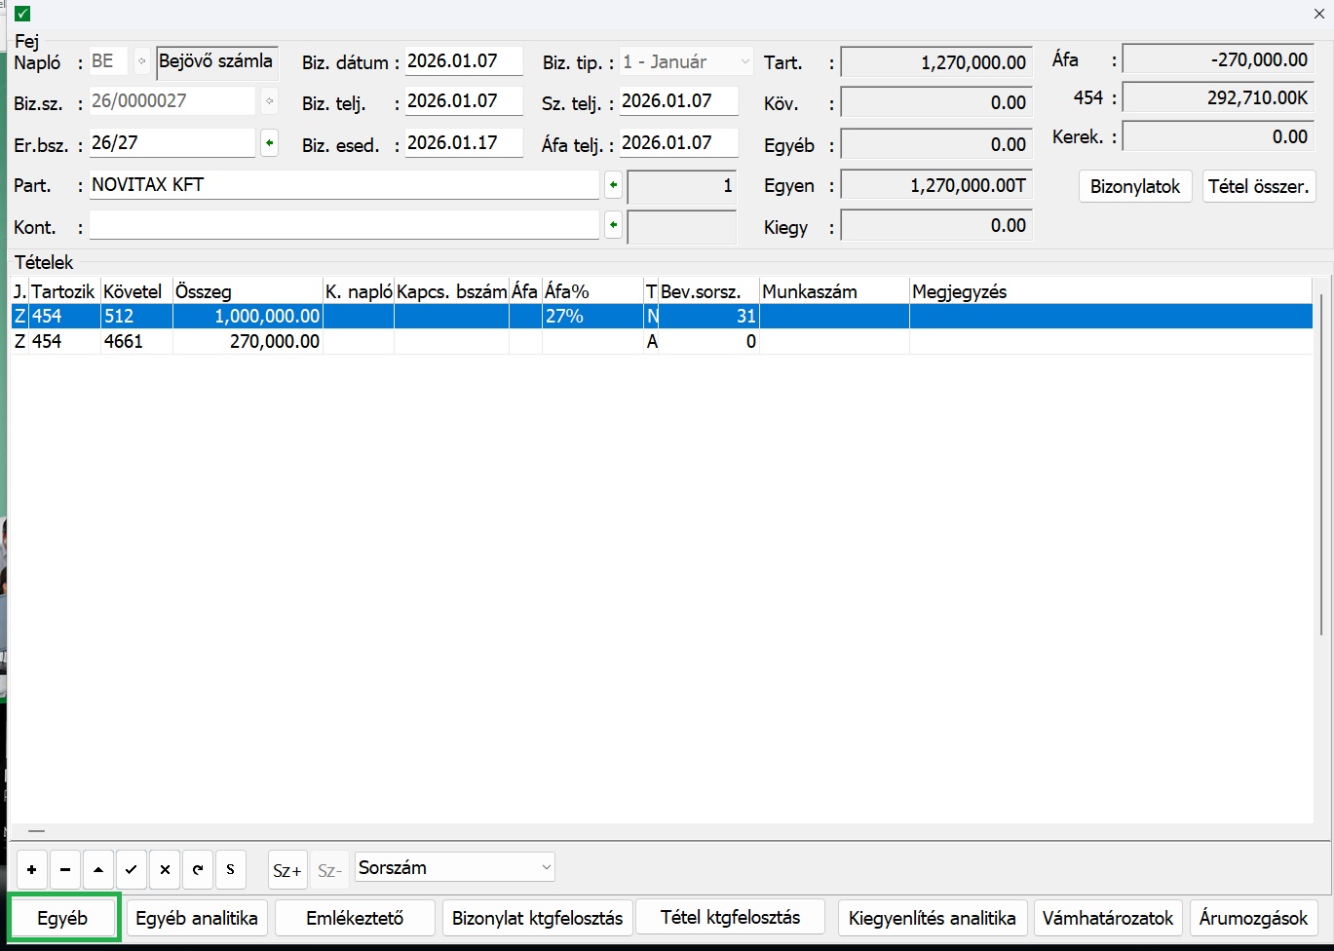Expand the Biz. tip. Január dropdown
1334x951 pixels.
pos(744,61)
